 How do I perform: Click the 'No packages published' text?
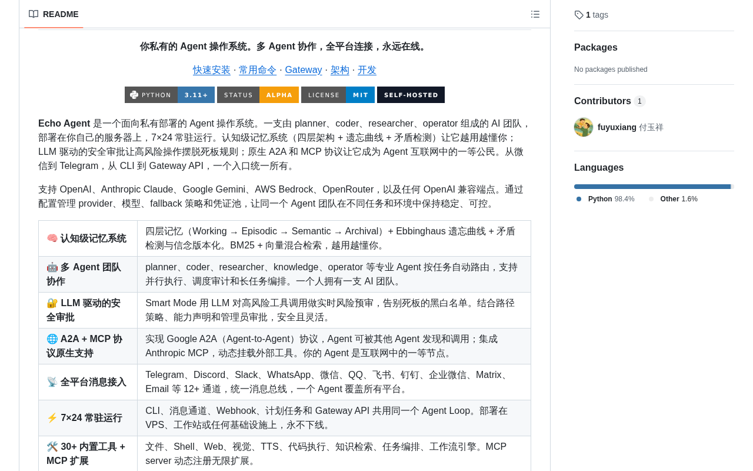(611, 69)
